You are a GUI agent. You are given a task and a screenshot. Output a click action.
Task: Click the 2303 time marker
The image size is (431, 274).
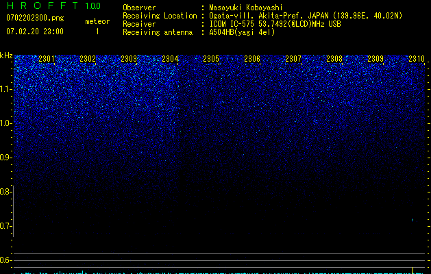(129, 58)
